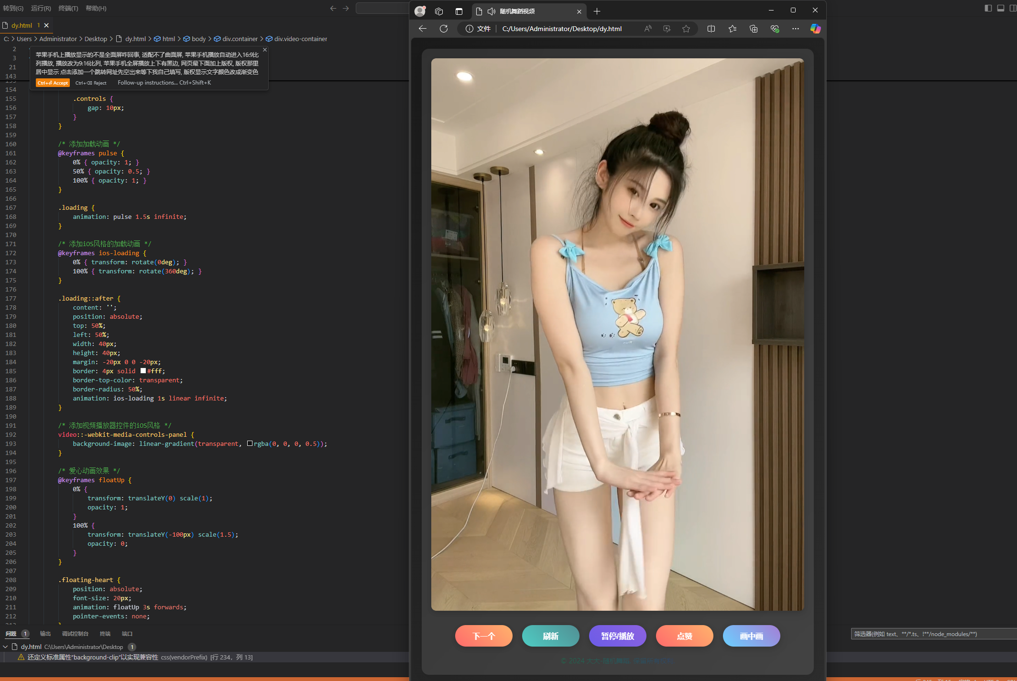Open the 终端(T) menu
This screenshot has width=1017, height=681.
(68, 8)
